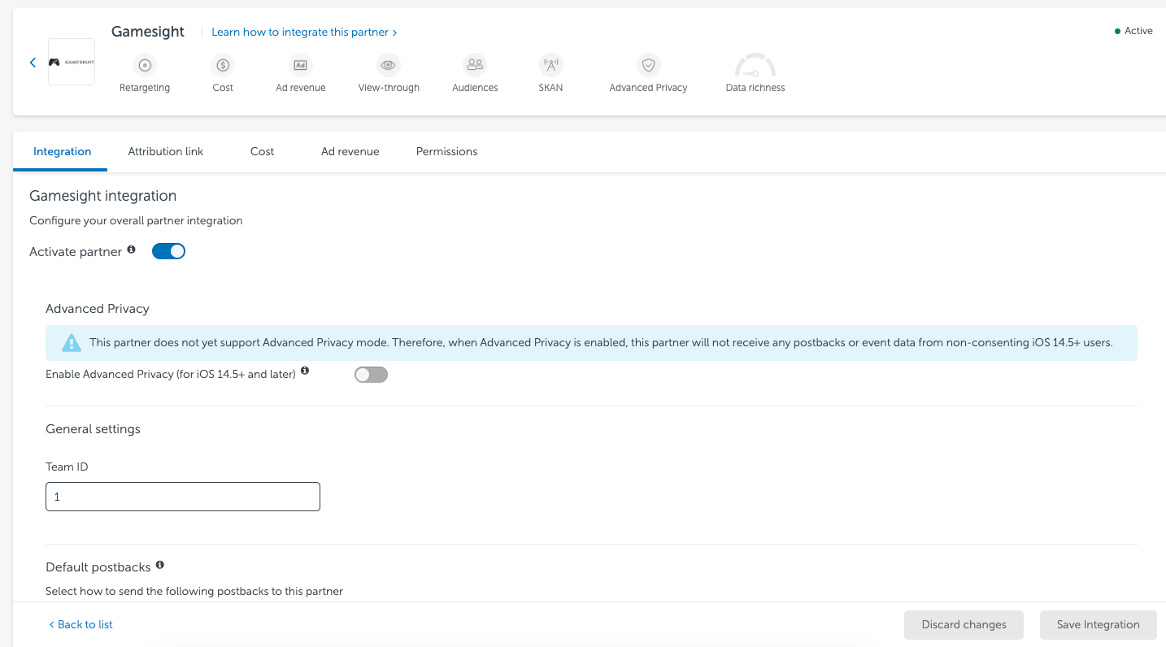Click the View-through eye icon

[389, 65]
